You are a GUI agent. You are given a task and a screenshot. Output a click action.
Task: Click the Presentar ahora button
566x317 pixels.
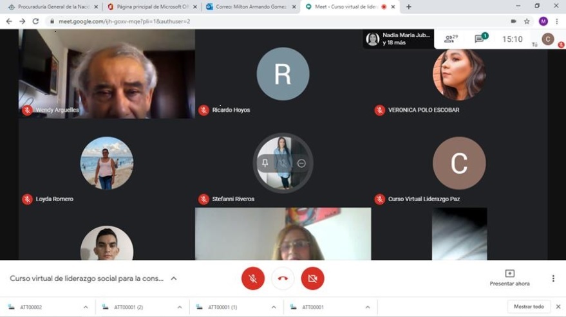pyautogui.click(x=509, y=278)
